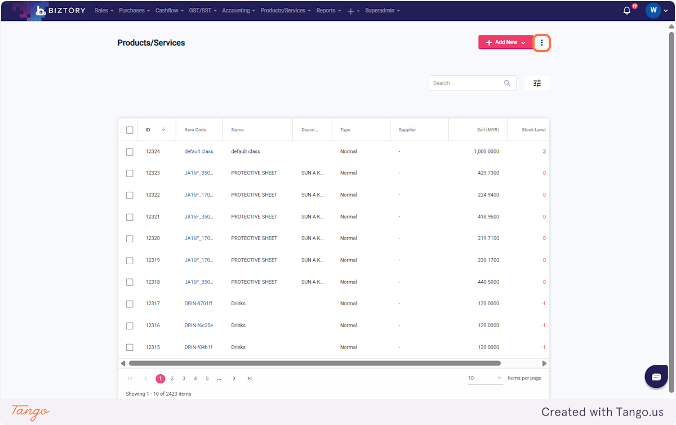The height and width of the screenshot is (425, 676).
Task: Click the pagination ellipsis for more pages
Action: click(219, 378)
